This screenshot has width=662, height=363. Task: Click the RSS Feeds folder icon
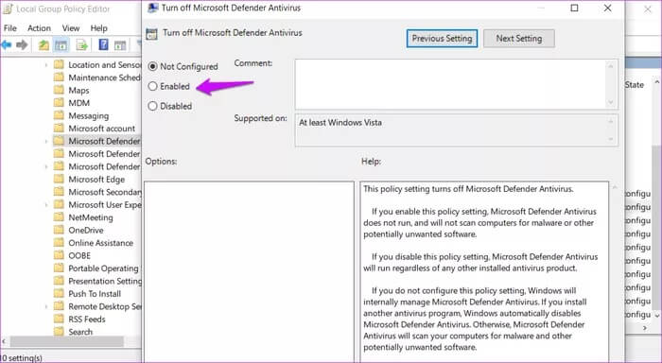[x=59, y=319]
